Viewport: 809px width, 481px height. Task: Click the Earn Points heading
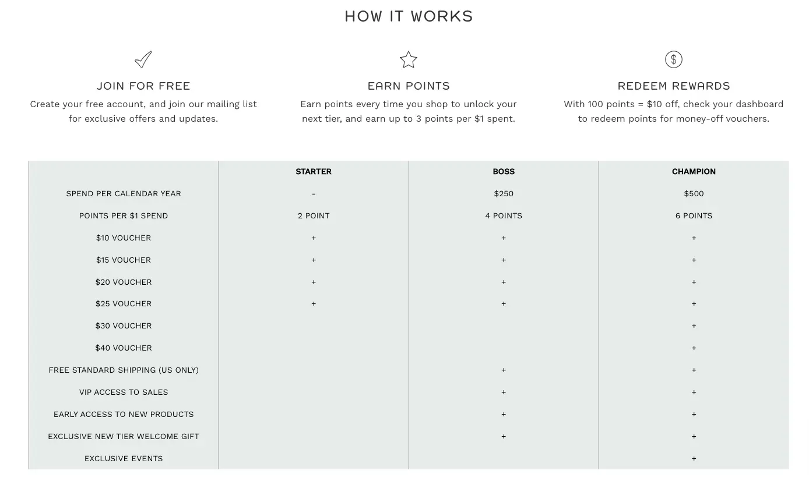409,86
